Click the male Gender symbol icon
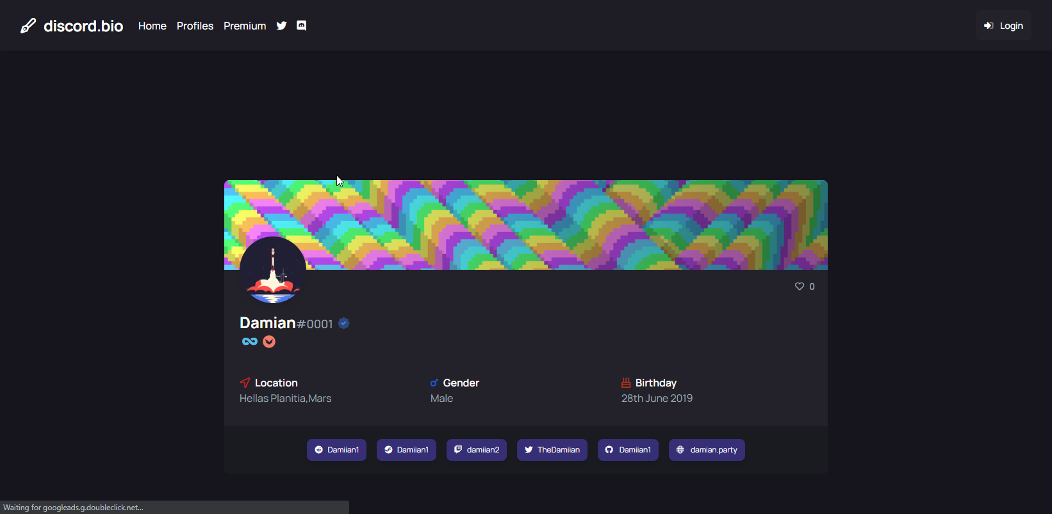1052x514 pixels. coord(434,383)
